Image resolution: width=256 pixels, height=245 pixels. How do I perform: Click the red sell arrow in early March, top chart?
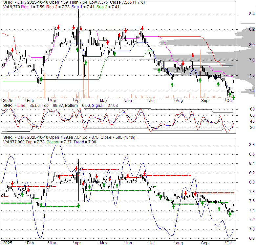coord(58,27)
